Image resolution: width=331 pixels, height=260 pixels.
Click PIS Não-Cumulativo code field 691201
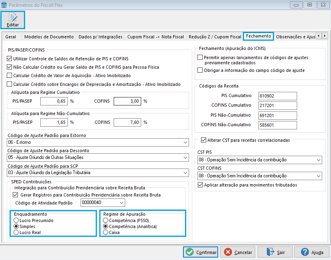coord(278,115)
